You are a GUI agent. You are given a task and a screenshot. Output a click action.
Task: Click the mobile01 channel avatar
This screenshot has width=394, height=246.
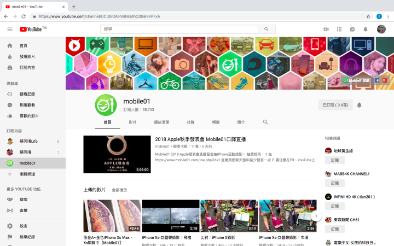point(106,105)
